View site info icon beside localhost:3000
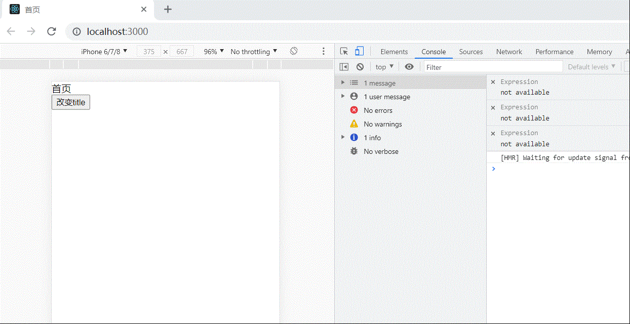This screenshot has width=630, height=324. [76, 31]
